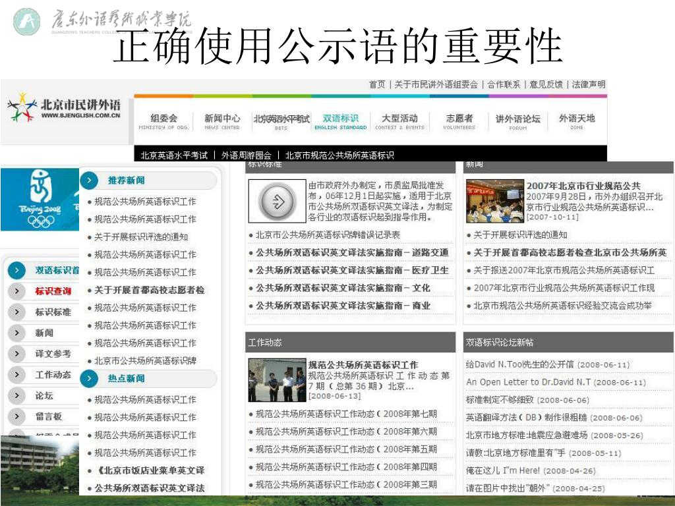675x506 pixels.
Task: Open the translation guide 医疗卫生 link
Action: [352, 270]
